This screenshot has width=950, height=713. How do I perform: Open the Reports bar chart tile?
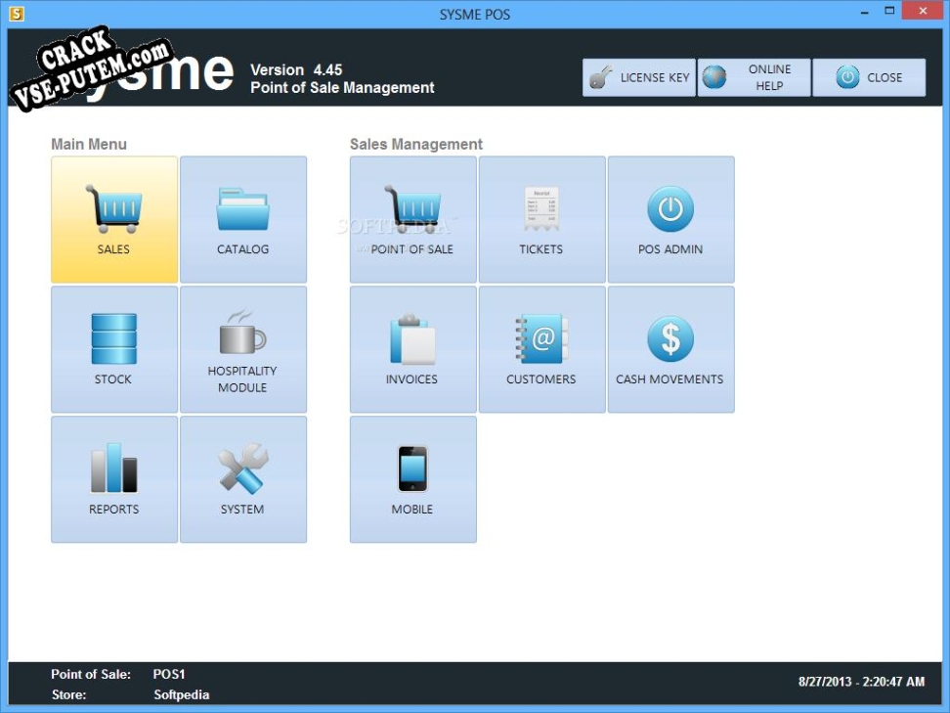pyautogui.click(x=114, y=479)
